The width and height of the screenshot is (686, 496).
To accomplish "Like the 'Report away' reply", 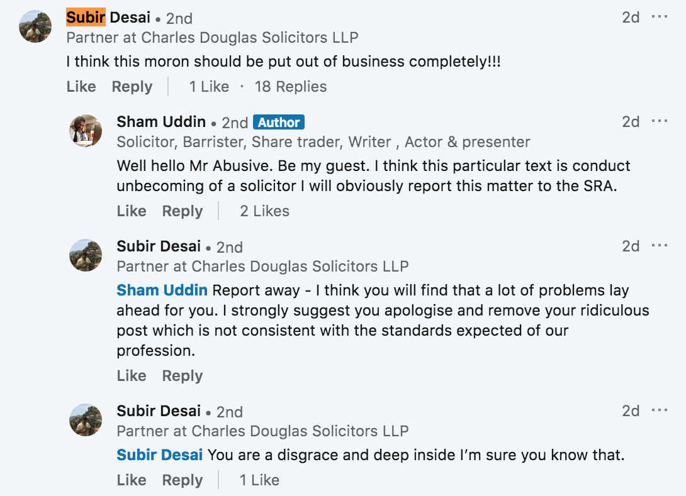I will click(x=132, y=376).
